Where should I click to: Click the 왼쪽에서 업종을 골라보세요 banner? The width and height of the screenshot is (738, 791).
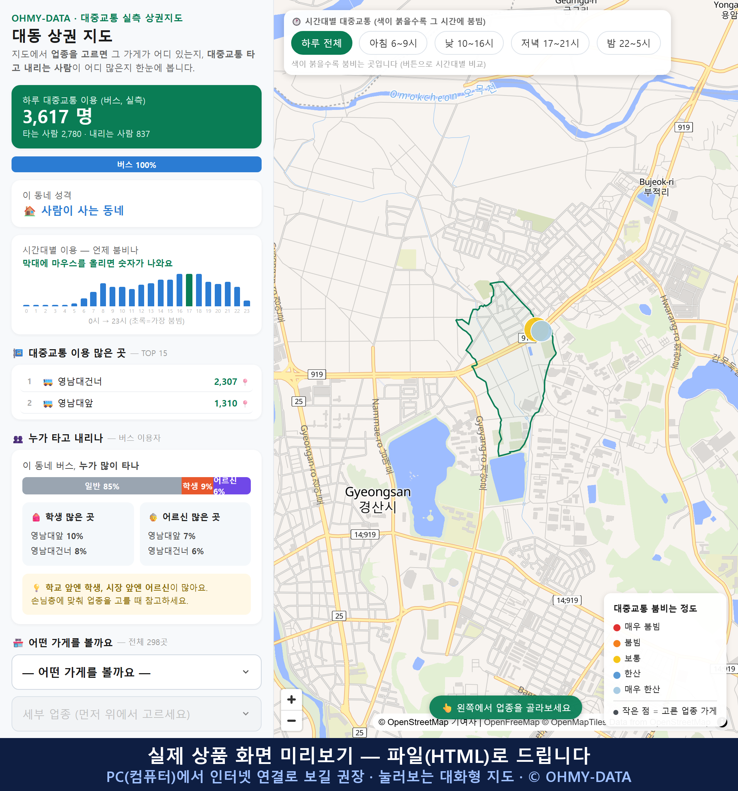tap(506, 708)
